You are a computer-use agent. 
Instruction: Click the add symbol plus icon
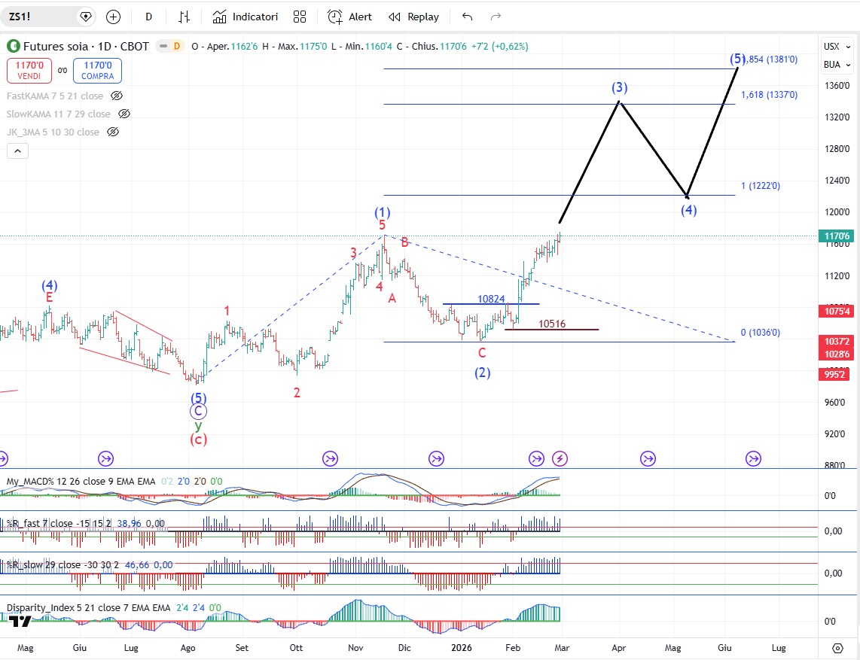(113, 17)
